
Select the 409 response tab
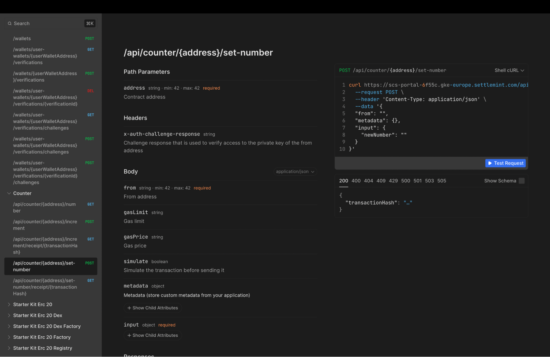[x=381, y=181]
